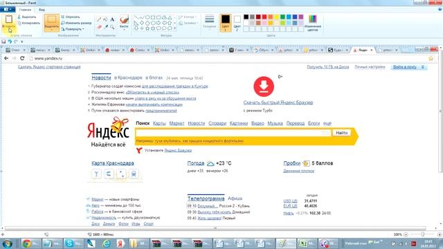This screenshot has height=249, width=443.
Task: Click the browser back arrow
Action: point(6,58)
